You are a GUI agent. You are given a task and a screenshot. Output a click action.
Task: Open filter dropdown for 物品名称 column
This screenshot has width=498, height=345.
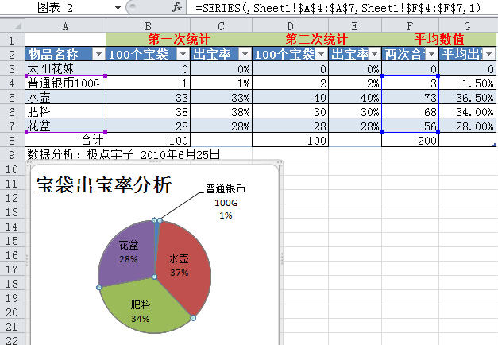[x=98, y=54]
